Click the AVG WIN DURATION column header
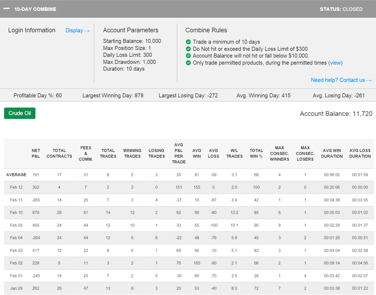376x295 pixels. [332, 153]
